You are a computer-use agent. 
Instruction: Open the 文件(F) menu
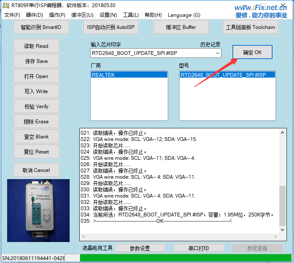(x=12, y=15)
